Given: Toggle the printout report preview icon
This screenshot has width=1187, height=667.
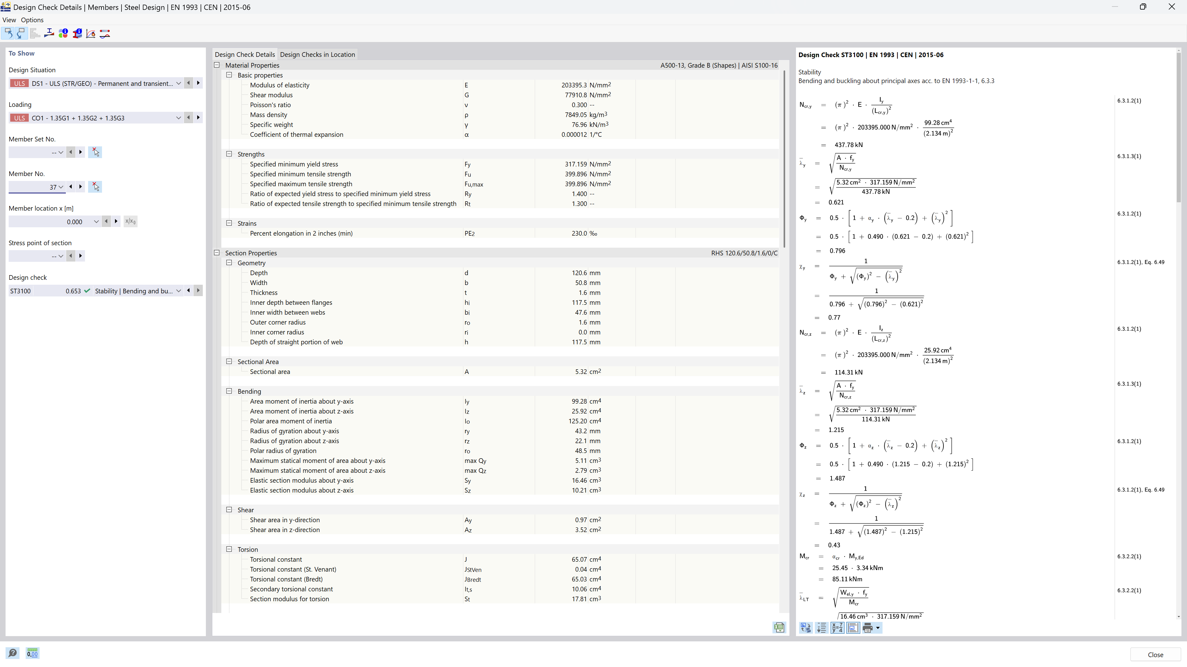Looking at the screenshot, I should [853, 627].
